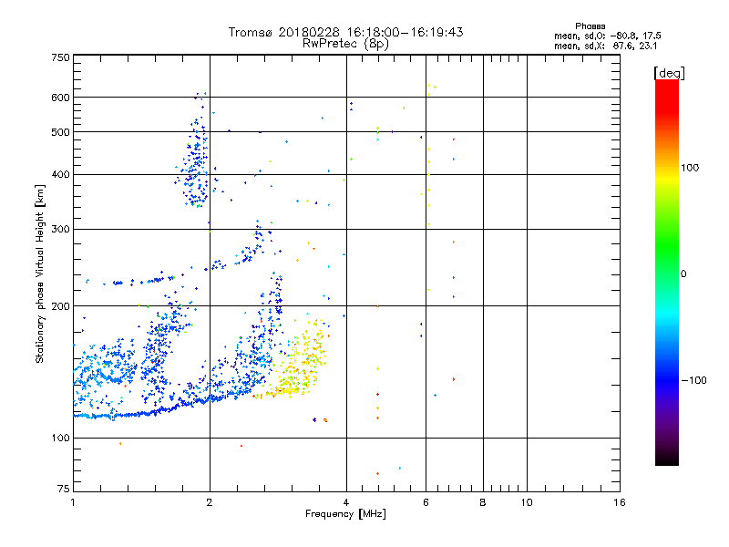The width and height of the screenshot is (729, 547).
Task: Click the y-axis tick label "600"
Action: tap(60, 98)
